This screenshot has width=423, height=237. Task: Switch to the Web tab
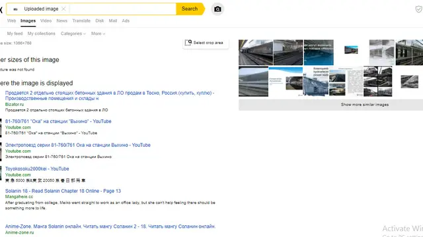pos(11,20)
